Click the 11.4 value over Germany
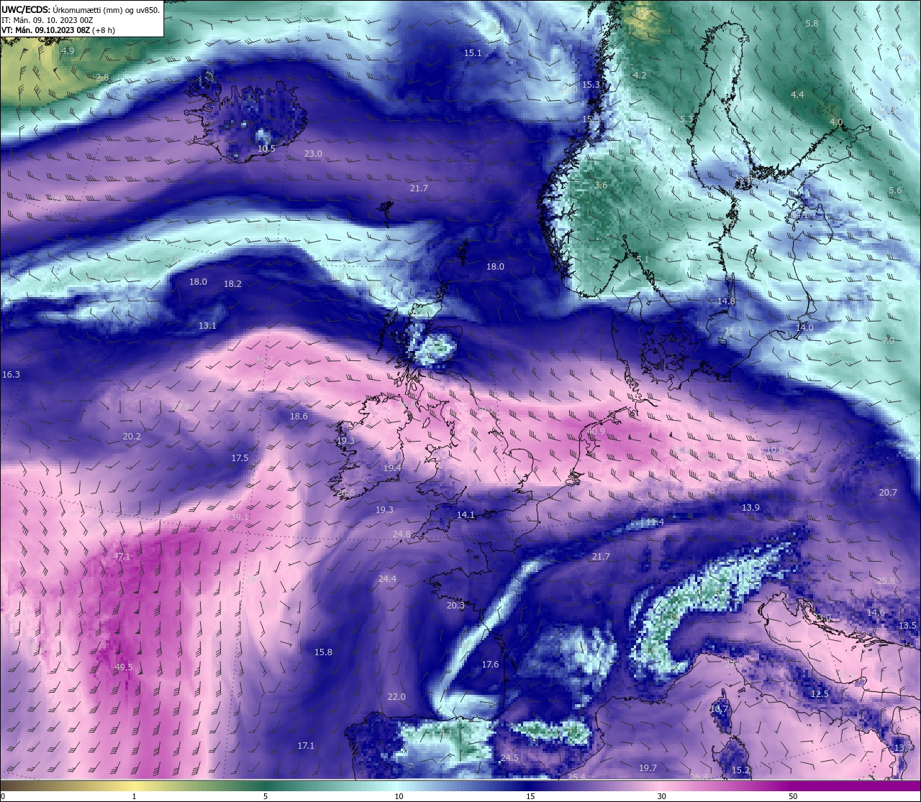Image resolution: width=921 pixels, height=802 pixels. [x=655, y=522]
